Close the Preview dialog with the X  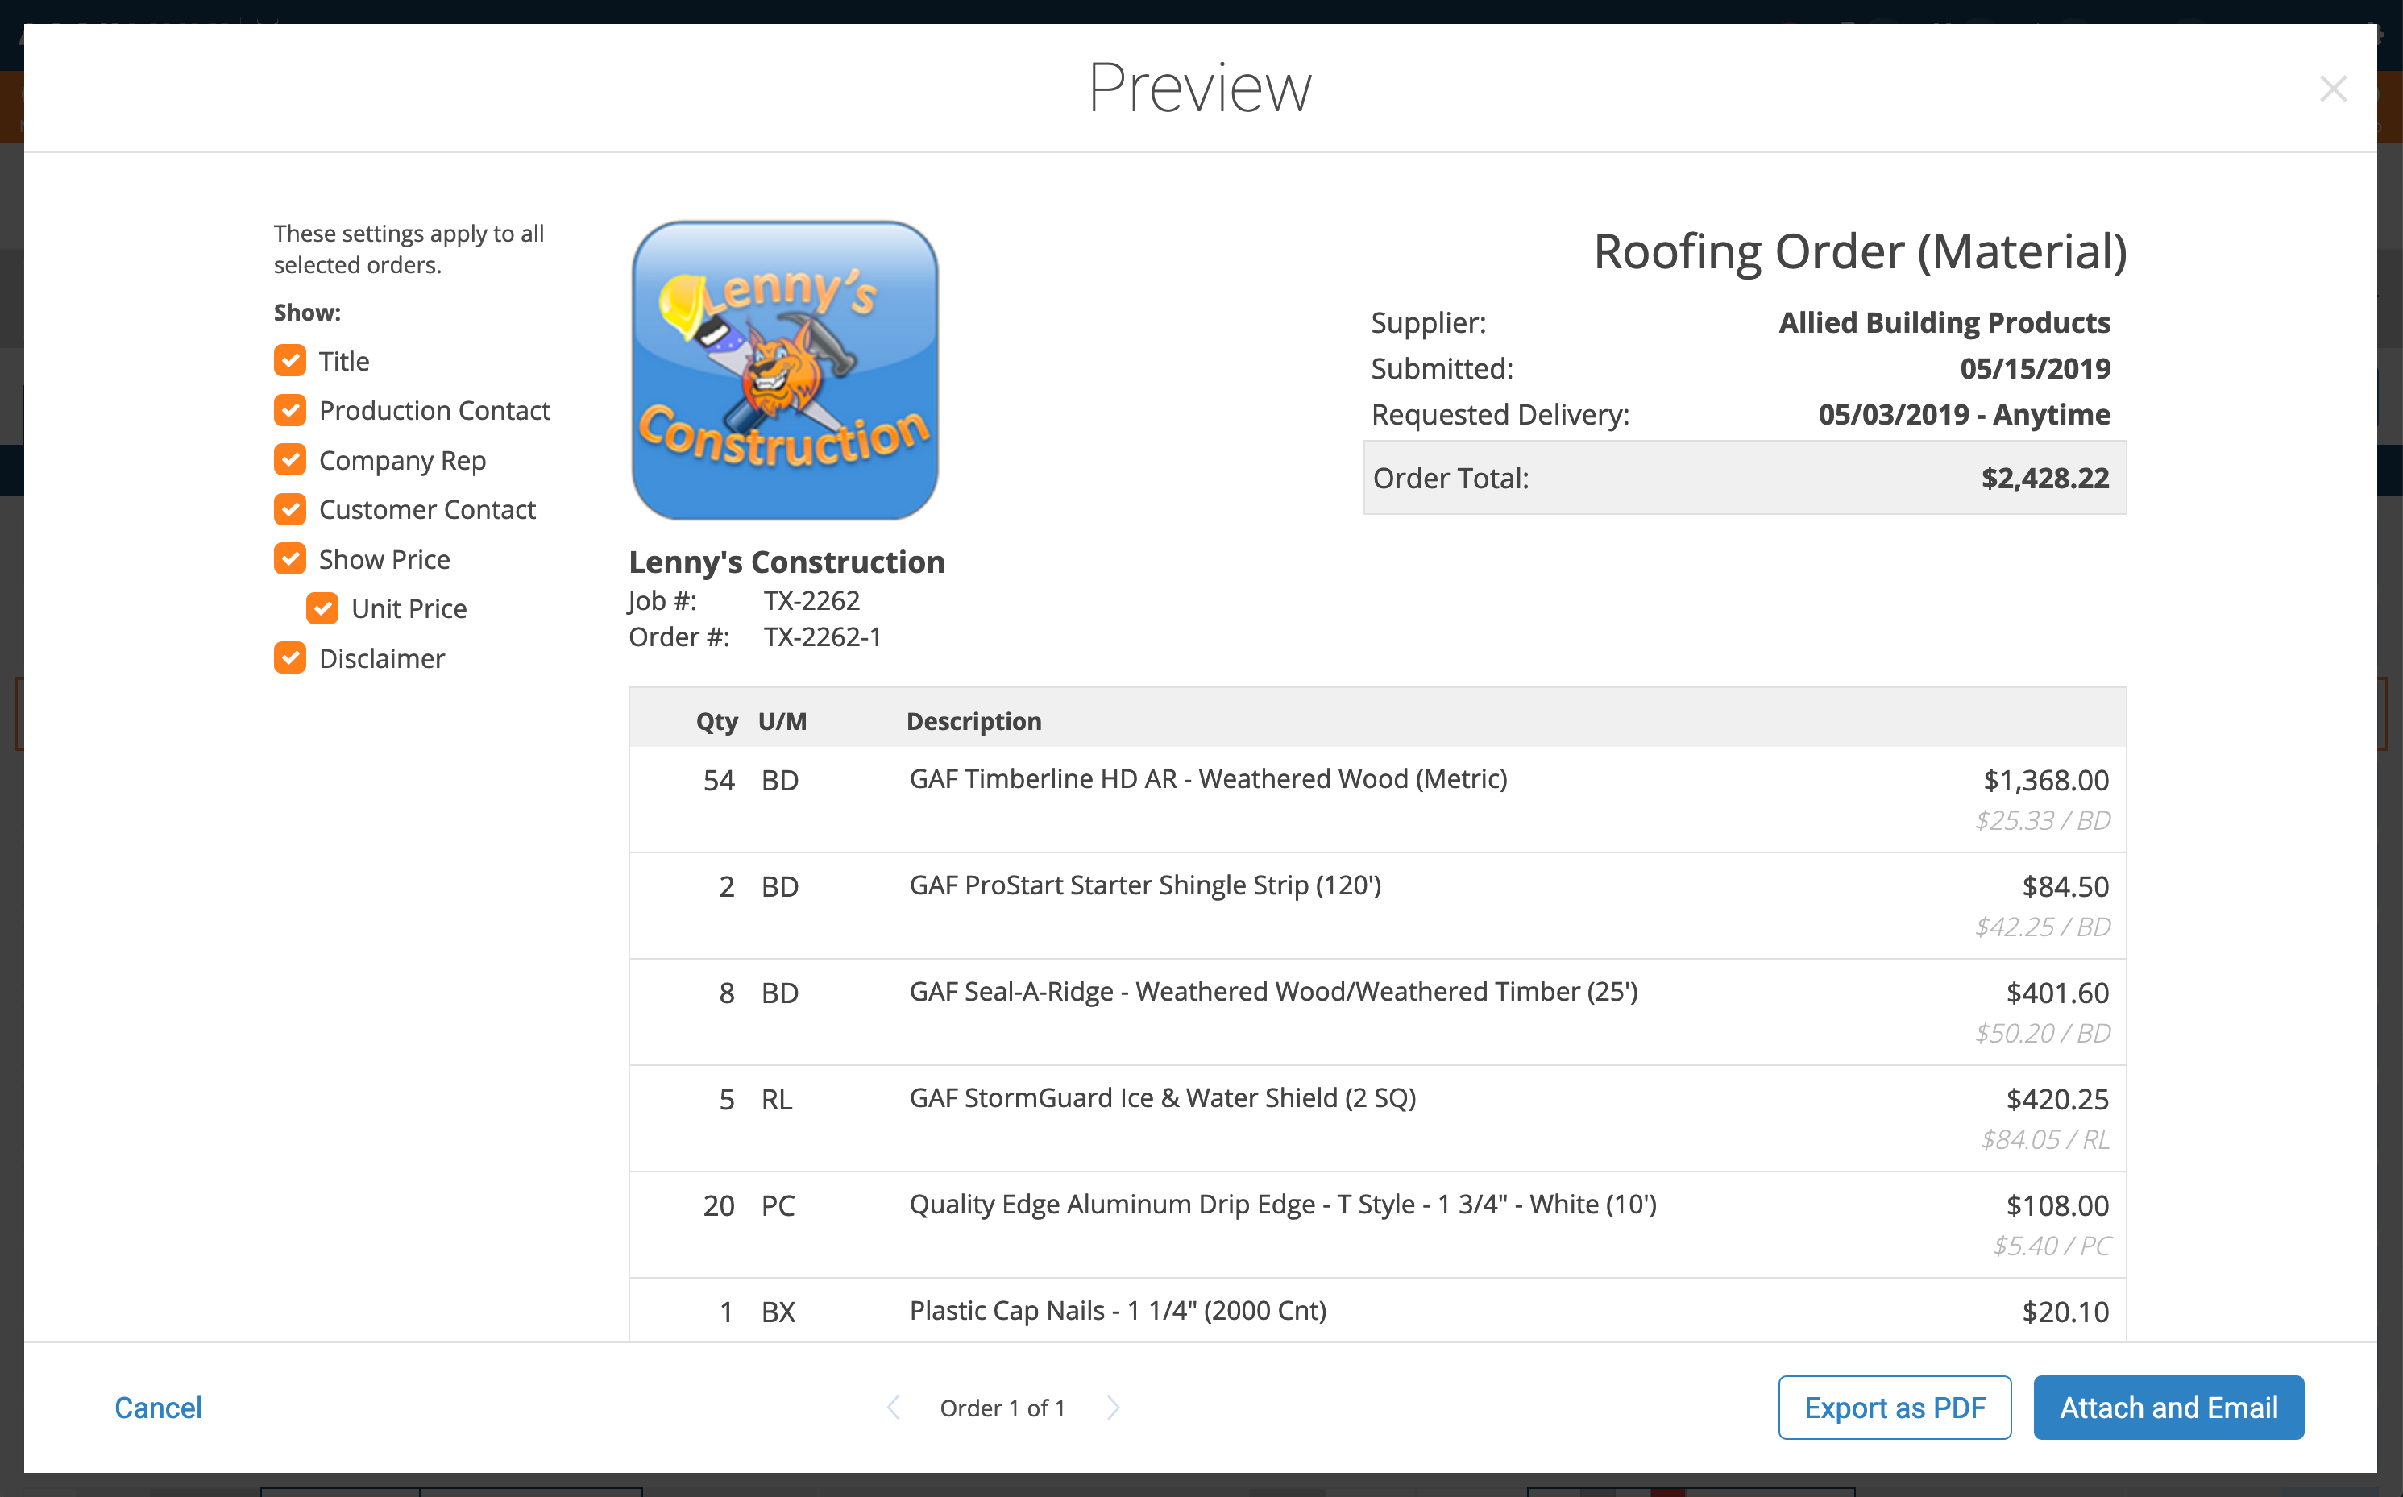coord(2333,89)
